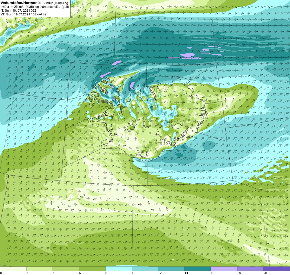The height and width of the screenshot is (275, 290).
Task: Click the legend label '12'
Action: [160, 273]
